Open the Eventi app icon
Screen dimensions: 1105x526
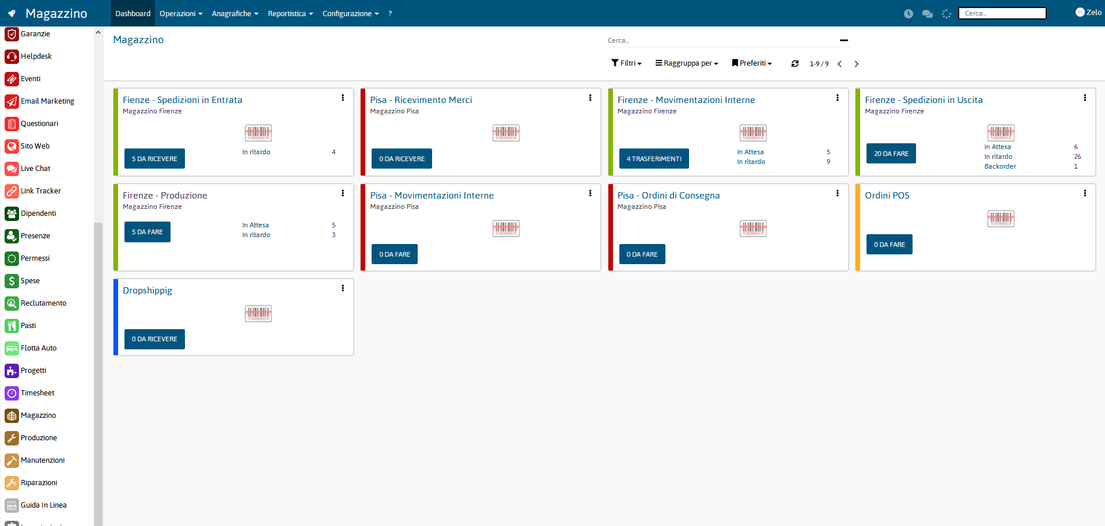click(12, 79)
